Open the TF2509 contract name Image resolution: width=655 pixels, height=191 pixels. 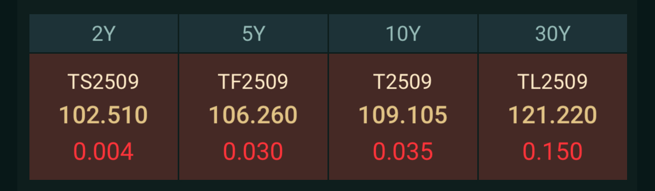pos(253,82)
